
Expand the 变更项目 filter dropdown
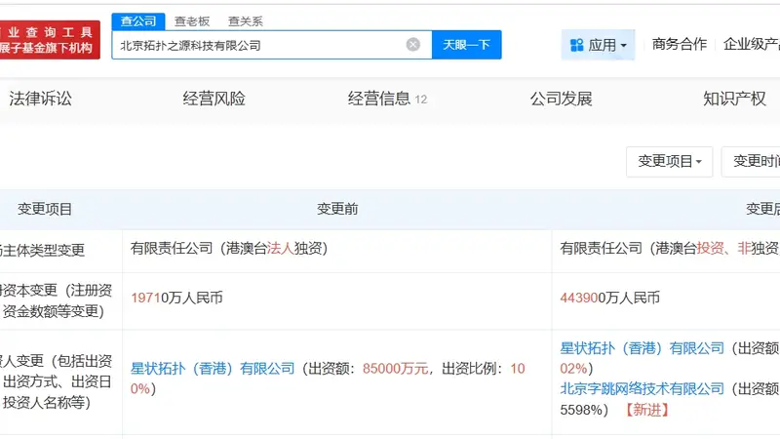tap(670, 161)
